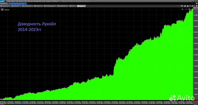
Task: Close the Доход tab
Action: (x=85, y=6)
